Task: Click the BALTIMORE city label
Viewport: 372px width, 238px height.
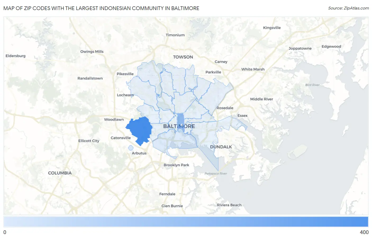Action: 179,126
